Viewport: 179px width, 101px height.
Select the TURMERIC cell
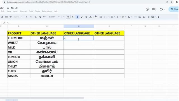tap(19, 38)
